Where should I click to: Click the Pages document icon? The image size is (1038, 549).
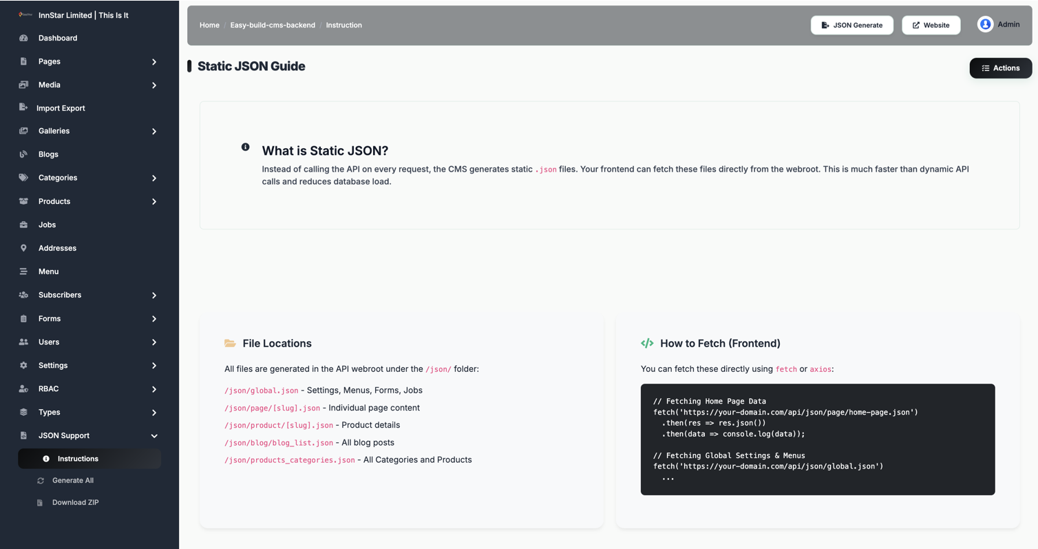23,61
